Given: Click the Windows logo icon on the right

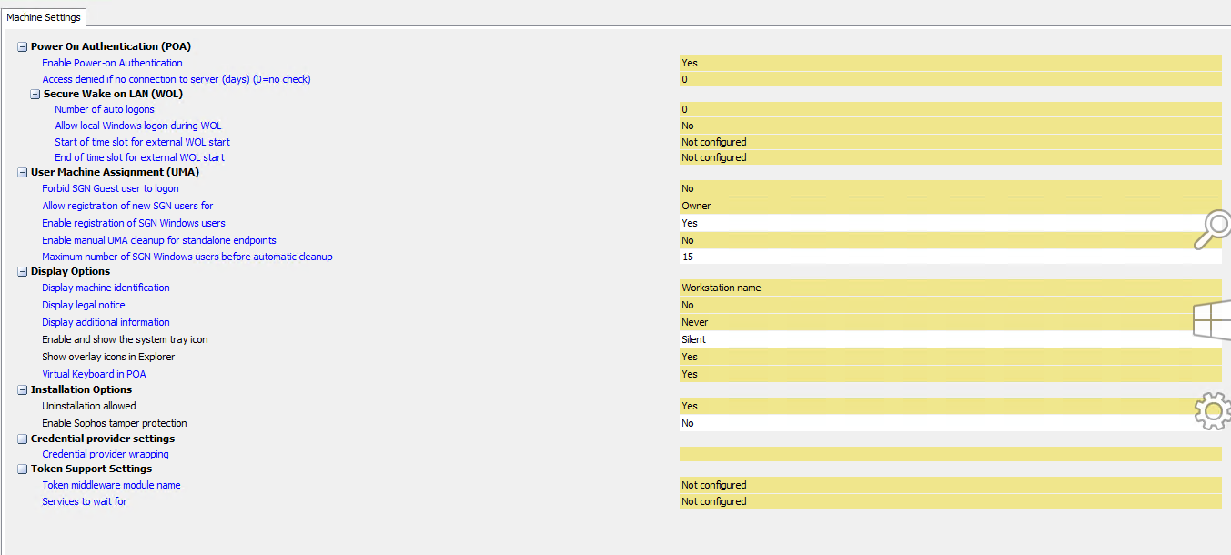Looking at the screenshot, I should tap(1212, 321).
